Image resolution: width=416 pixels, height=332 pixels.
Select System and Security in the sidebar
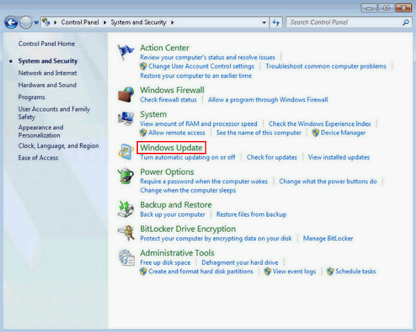tap(48, 61)
